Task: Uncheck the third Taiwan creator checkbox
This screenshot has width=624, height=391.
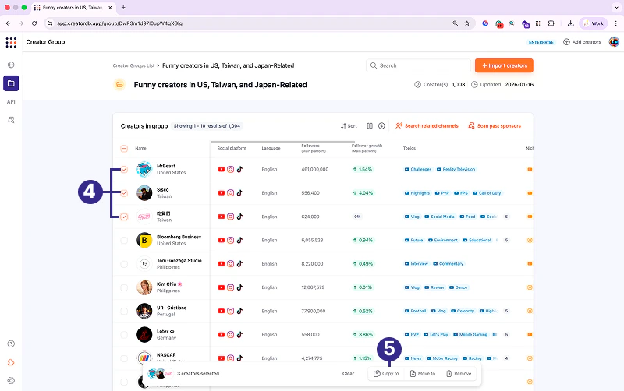Action: click(124, 217)
